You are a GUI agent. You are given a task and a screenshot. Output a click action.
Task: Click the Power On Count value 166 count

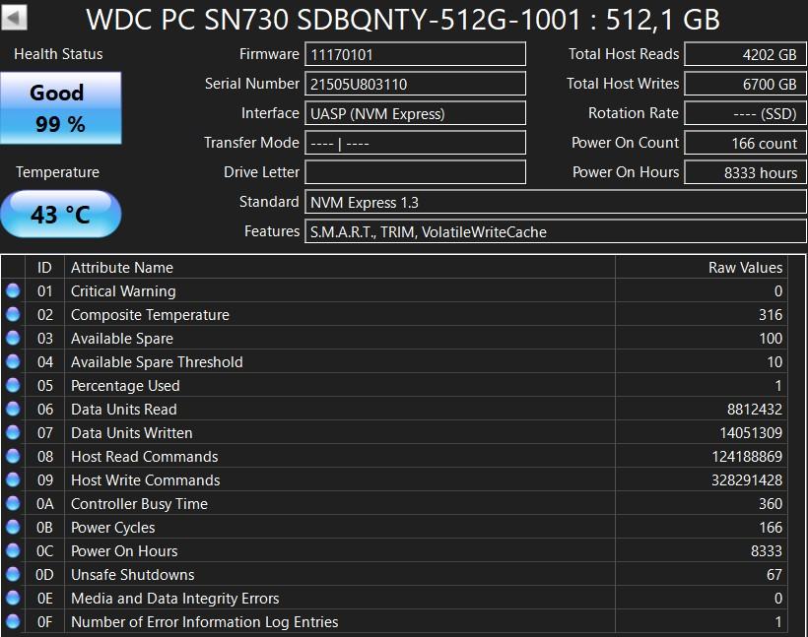coord(745,143)
